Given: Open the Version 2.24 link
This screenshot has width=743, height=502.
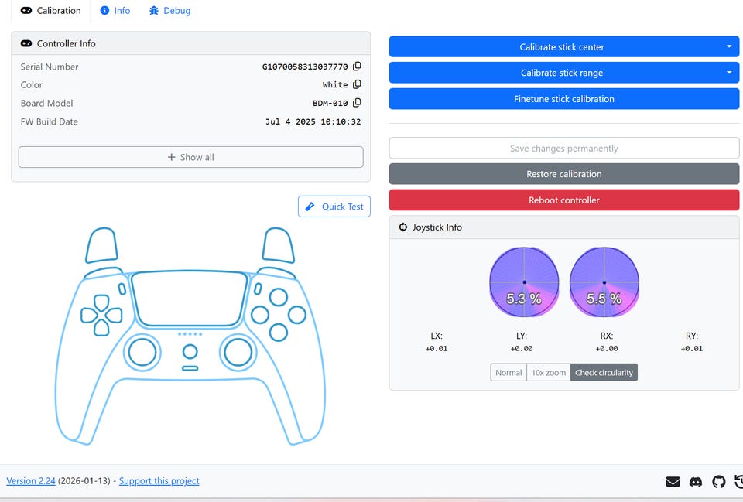Looking at the screenshot, I should (x=31, y=480).
